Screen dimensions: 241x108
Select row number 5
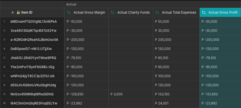(4, 58)
